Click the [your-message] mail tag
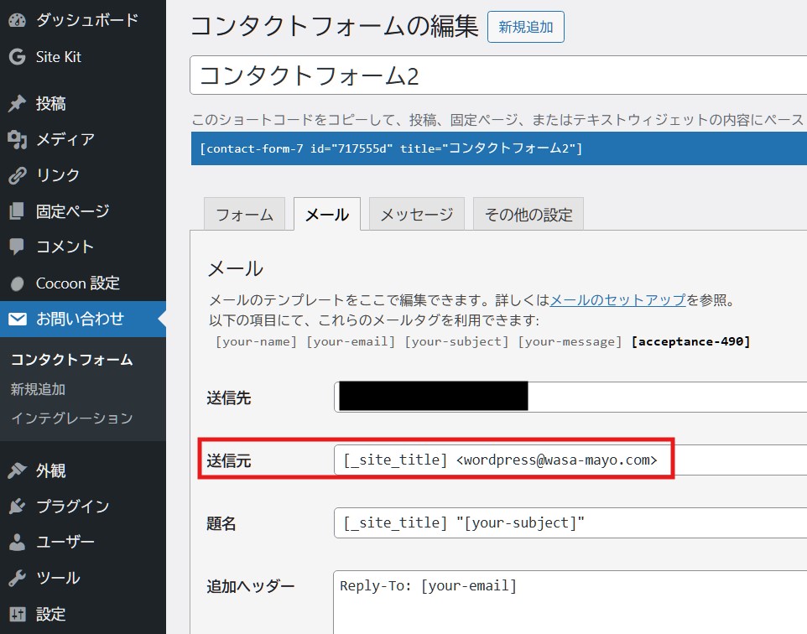Screen dimensions: 807x634 click(x=570, y=341)
